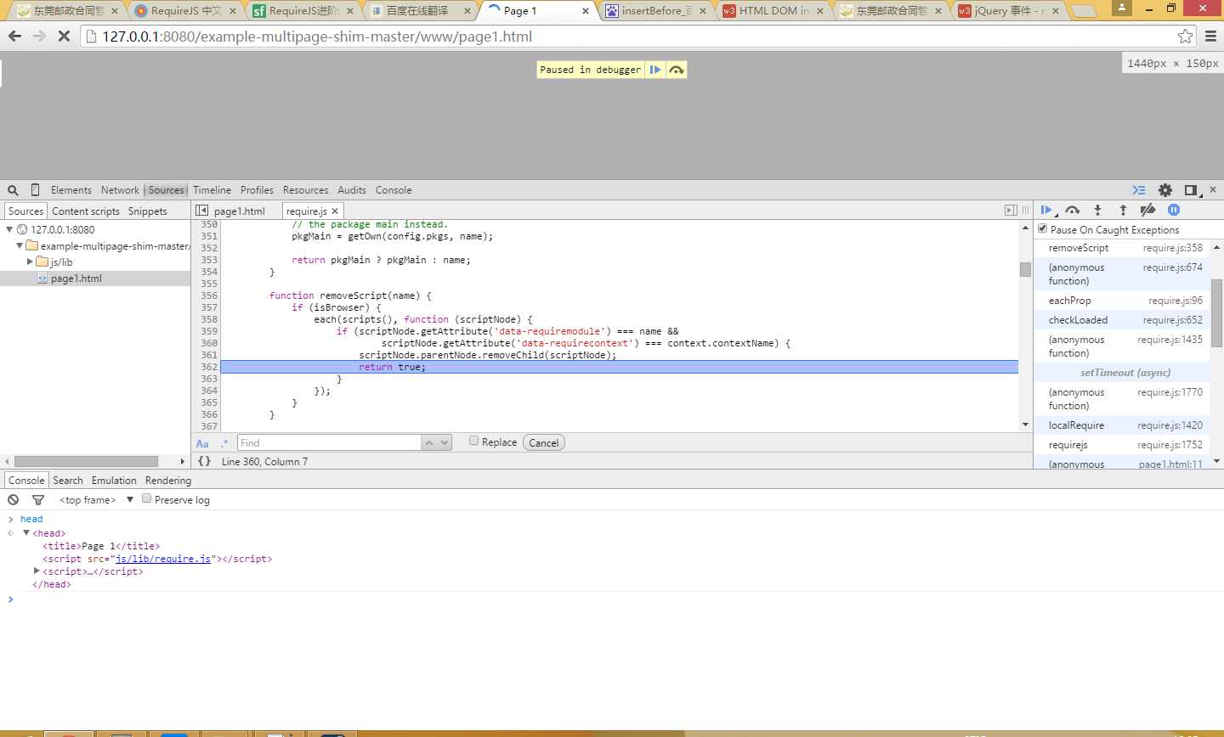Hide the debugger sidebar pane
This screenshot has height=737, width=1224.
[1011, 210]
